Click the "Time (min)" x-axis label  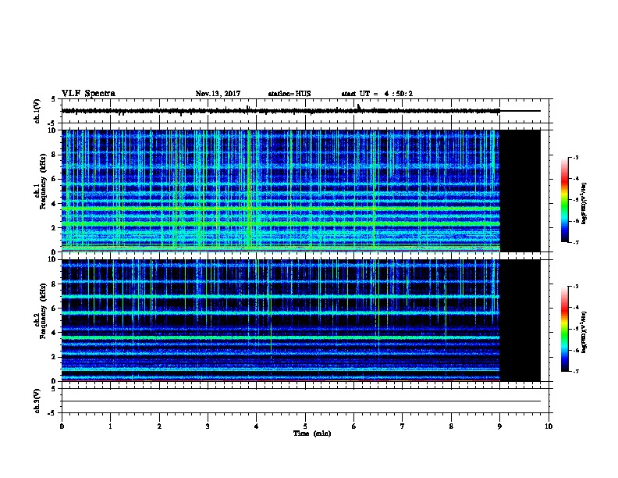(x=312, y=433)
